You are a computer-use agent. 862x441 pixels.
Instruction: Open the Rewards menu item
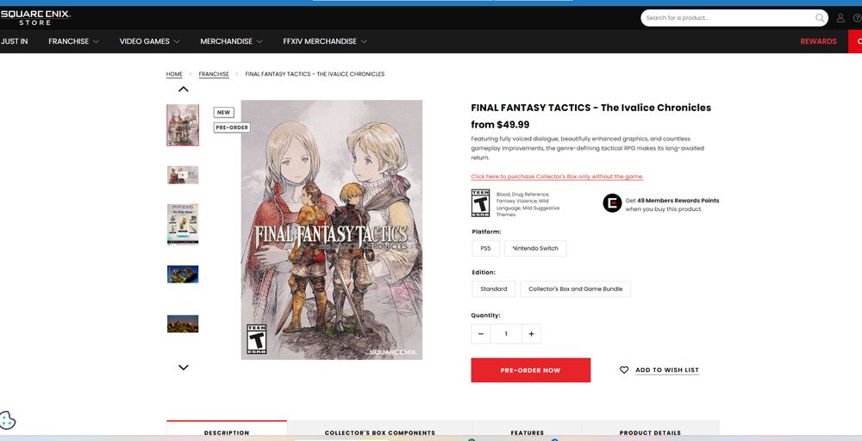coord(818,41)
